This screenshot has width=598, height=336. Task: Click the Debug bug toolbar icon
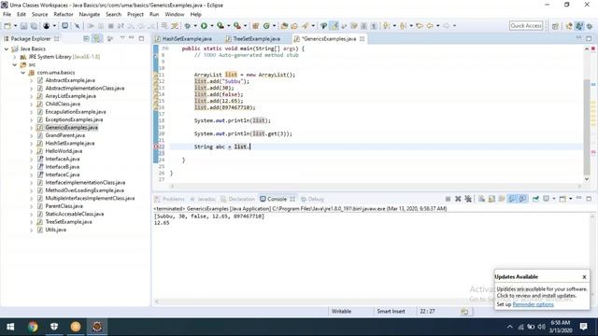click(187, 26)
